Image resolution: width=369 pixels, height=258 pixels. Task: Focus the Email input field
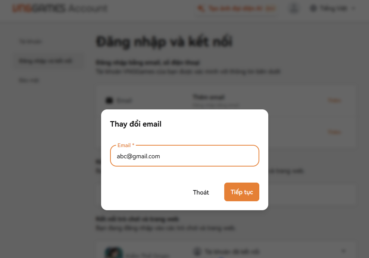tap(184, 156)
